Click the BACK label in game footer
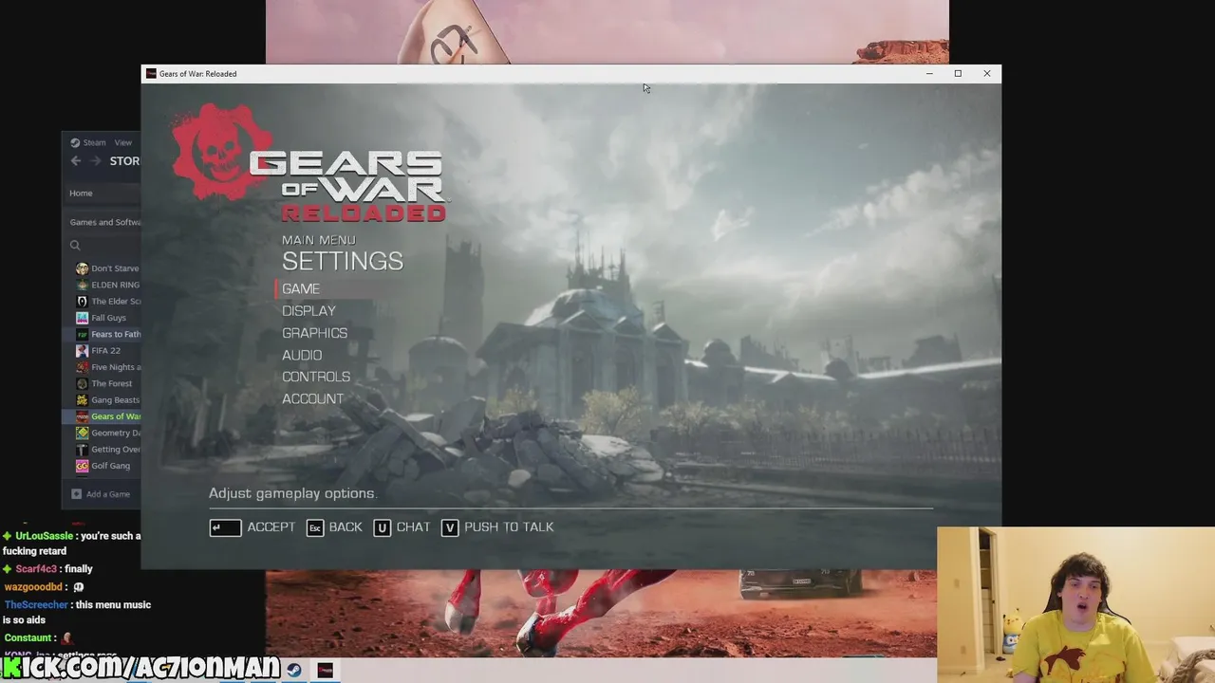Screen dimensions: 1215x683 click(346, 527)
